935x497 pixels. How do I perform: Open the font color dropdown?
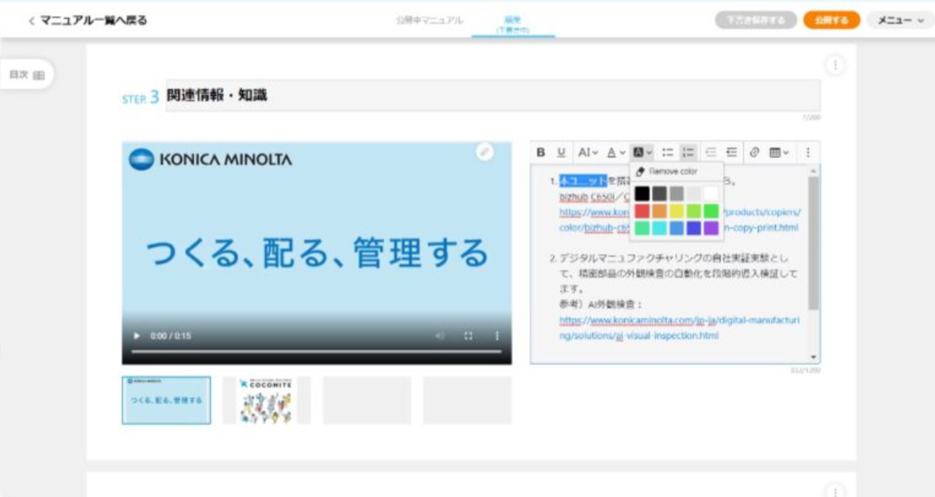point(616,152)
